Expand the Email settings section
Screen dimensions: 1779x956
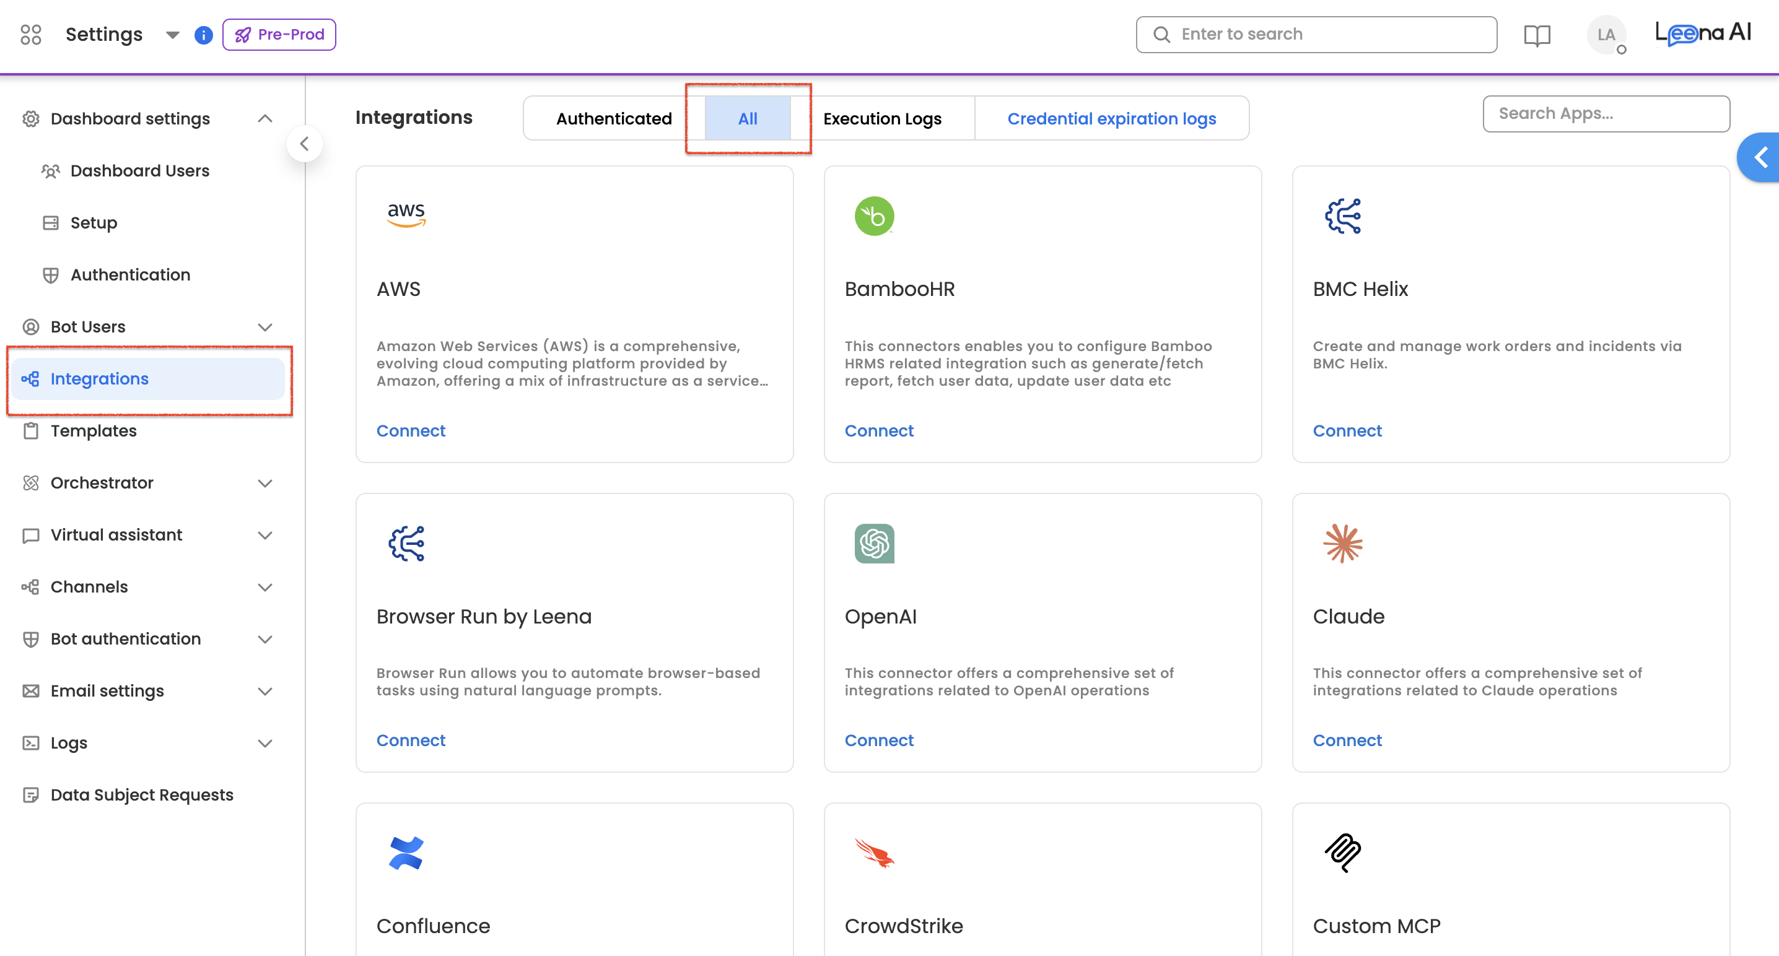pyautogui.click(x=264, y=691)
